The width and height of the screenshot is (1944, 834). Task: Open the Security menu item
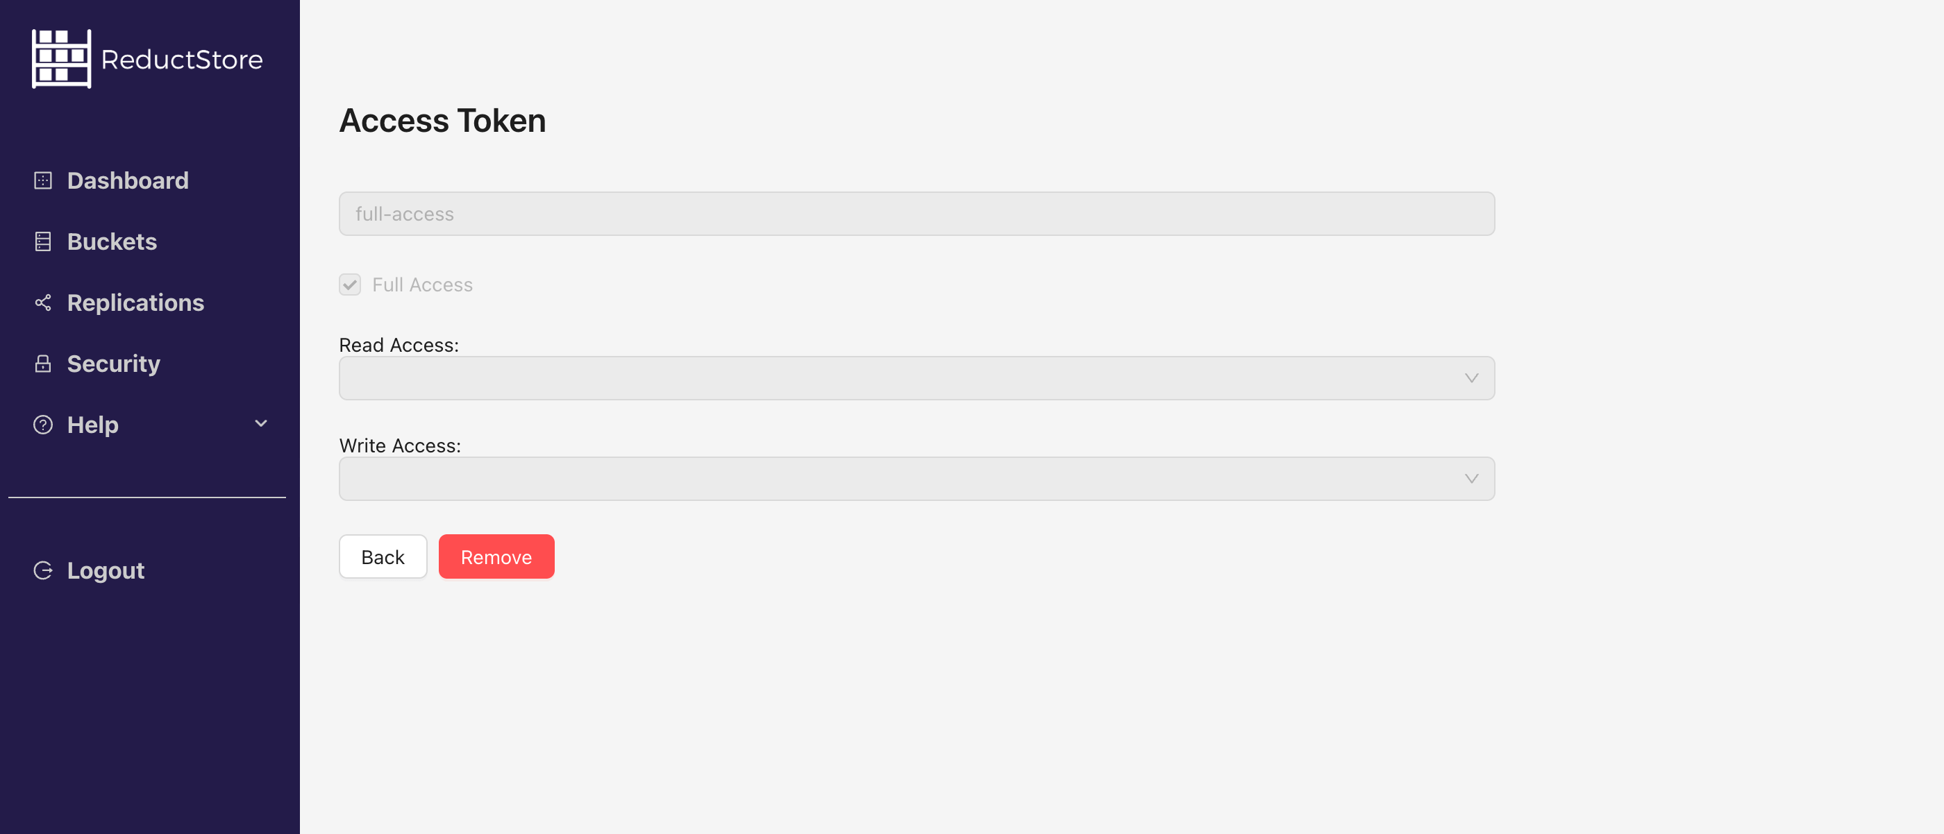(113, 364)
